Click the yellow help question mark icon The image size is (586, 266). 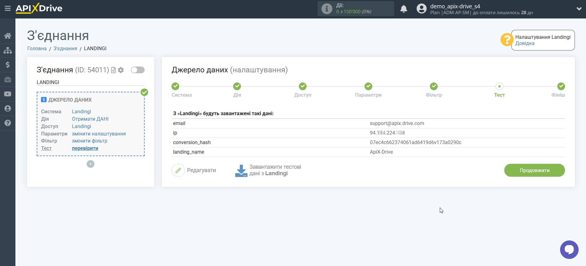click(507, 40)
